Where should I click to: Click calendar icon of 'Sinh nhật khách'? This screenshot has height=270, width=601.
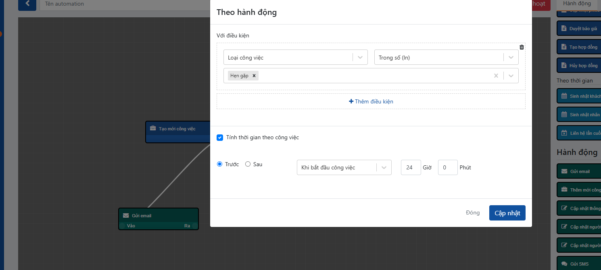click(x=564, y=96)
